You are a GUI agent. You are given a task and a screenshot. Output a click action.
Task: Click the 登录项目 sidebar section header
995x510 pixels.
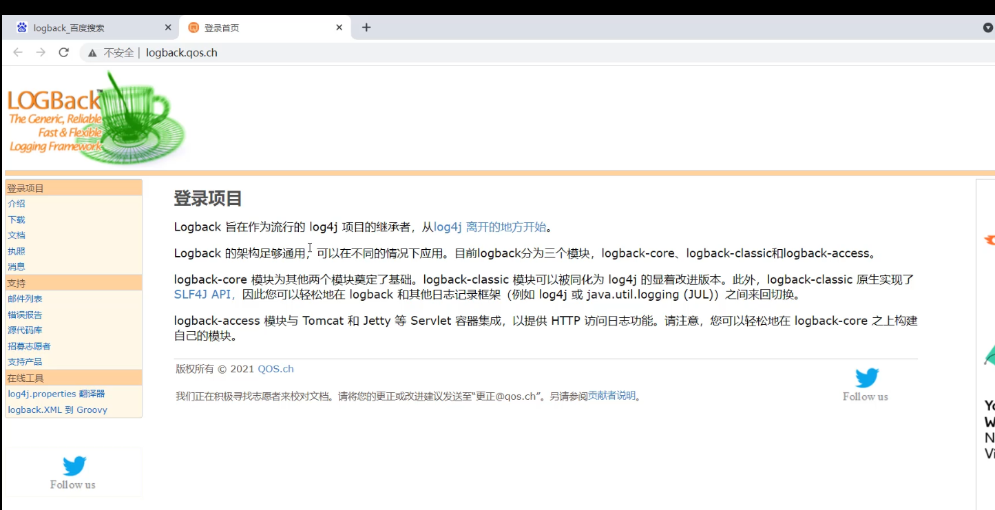pos(74,188)
